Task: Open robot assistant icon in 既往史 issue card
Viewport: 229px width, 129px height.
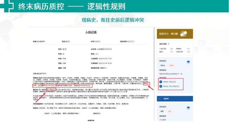Action: click(188, 62)
